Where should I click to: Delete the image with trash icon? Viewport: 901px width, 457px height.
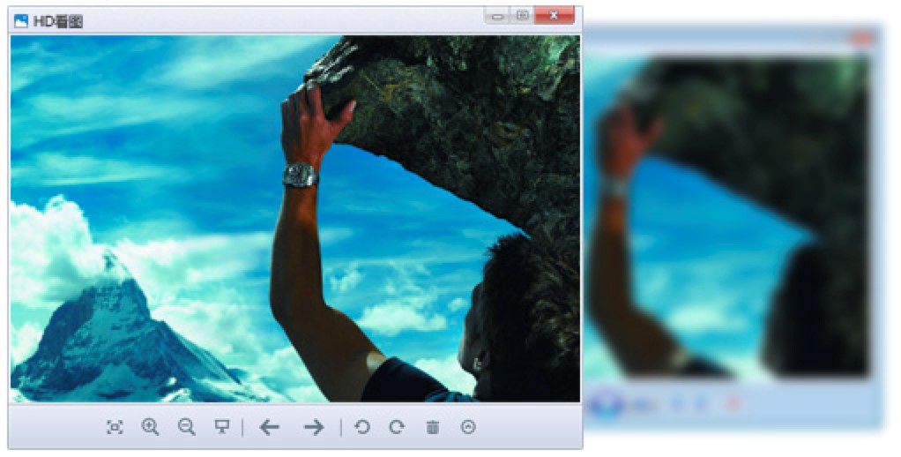[433, 427]
